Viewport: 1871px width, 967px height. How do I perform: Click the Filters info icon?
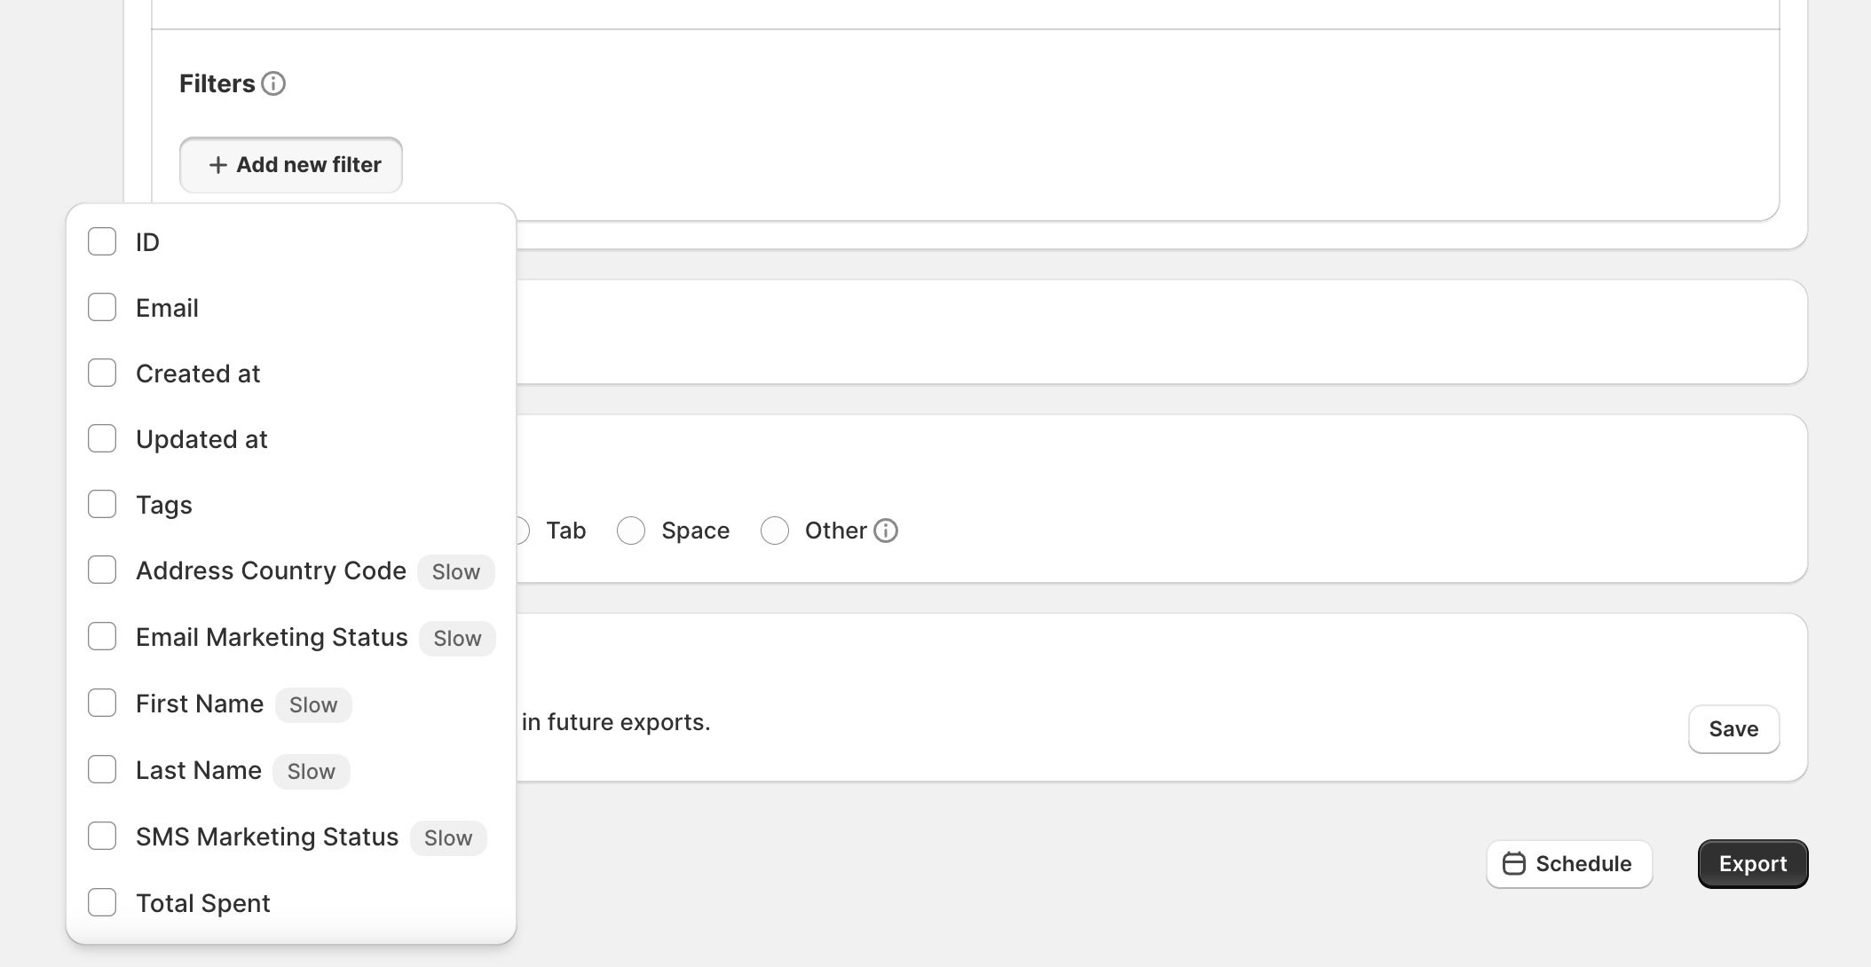[x=273, y=83]
